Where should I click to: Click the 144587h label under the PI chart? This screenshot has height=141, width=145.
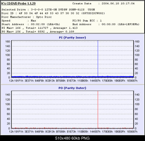coord(95,81)
